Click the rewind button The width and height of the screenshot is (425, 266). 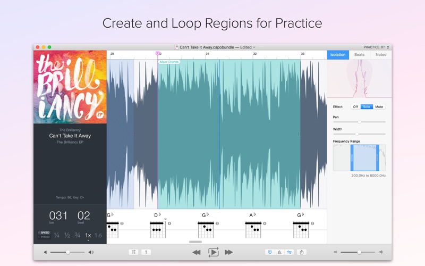196,252
